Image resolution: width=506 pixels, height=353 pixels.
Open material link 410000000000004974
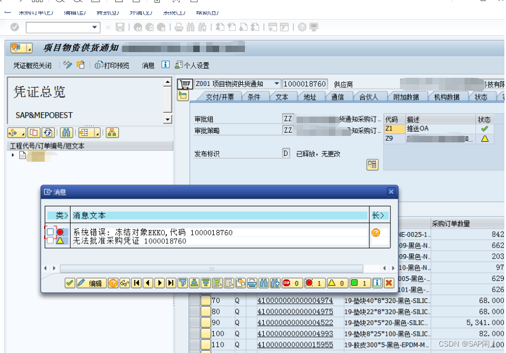click(x=295, y=300)
